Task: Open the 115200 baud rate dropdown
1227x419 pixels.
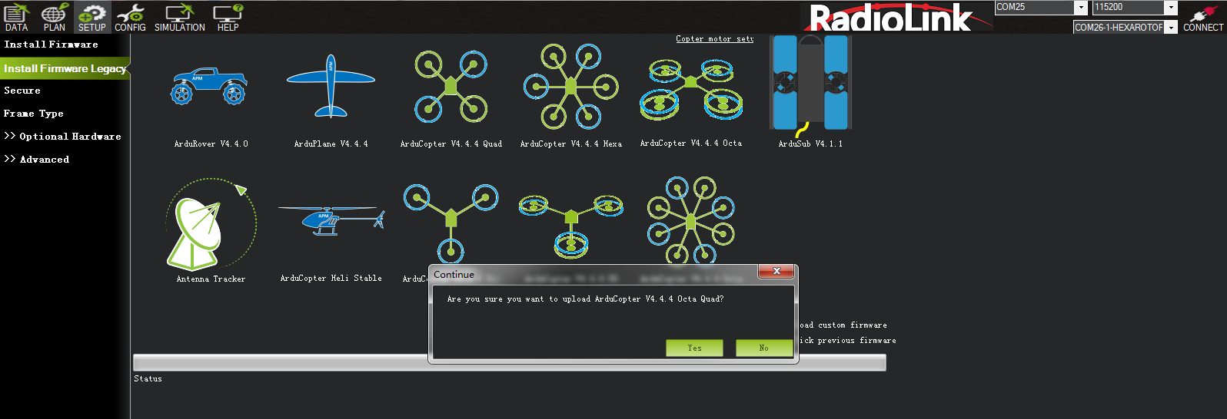Action: [x=1171, y=8]
